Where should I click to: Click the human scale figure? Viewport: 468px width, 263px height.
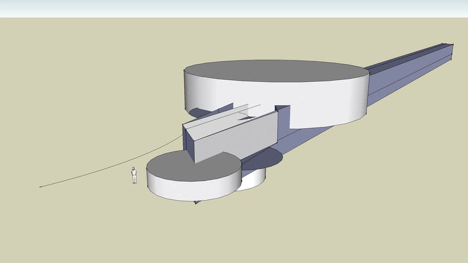tap(134, 175)
